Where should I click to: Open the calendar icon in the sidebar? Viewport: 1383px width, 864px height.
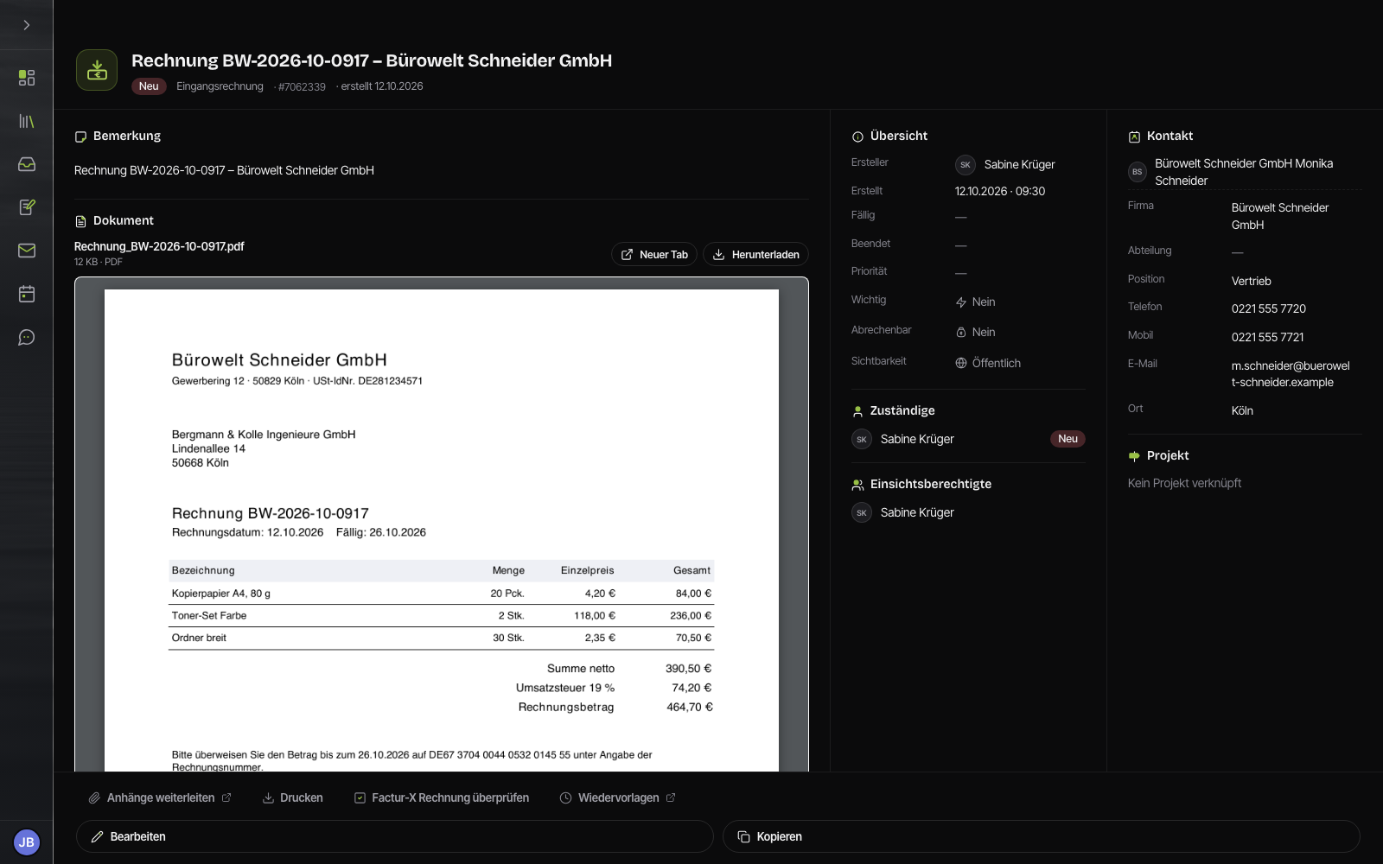pos(27,294)
